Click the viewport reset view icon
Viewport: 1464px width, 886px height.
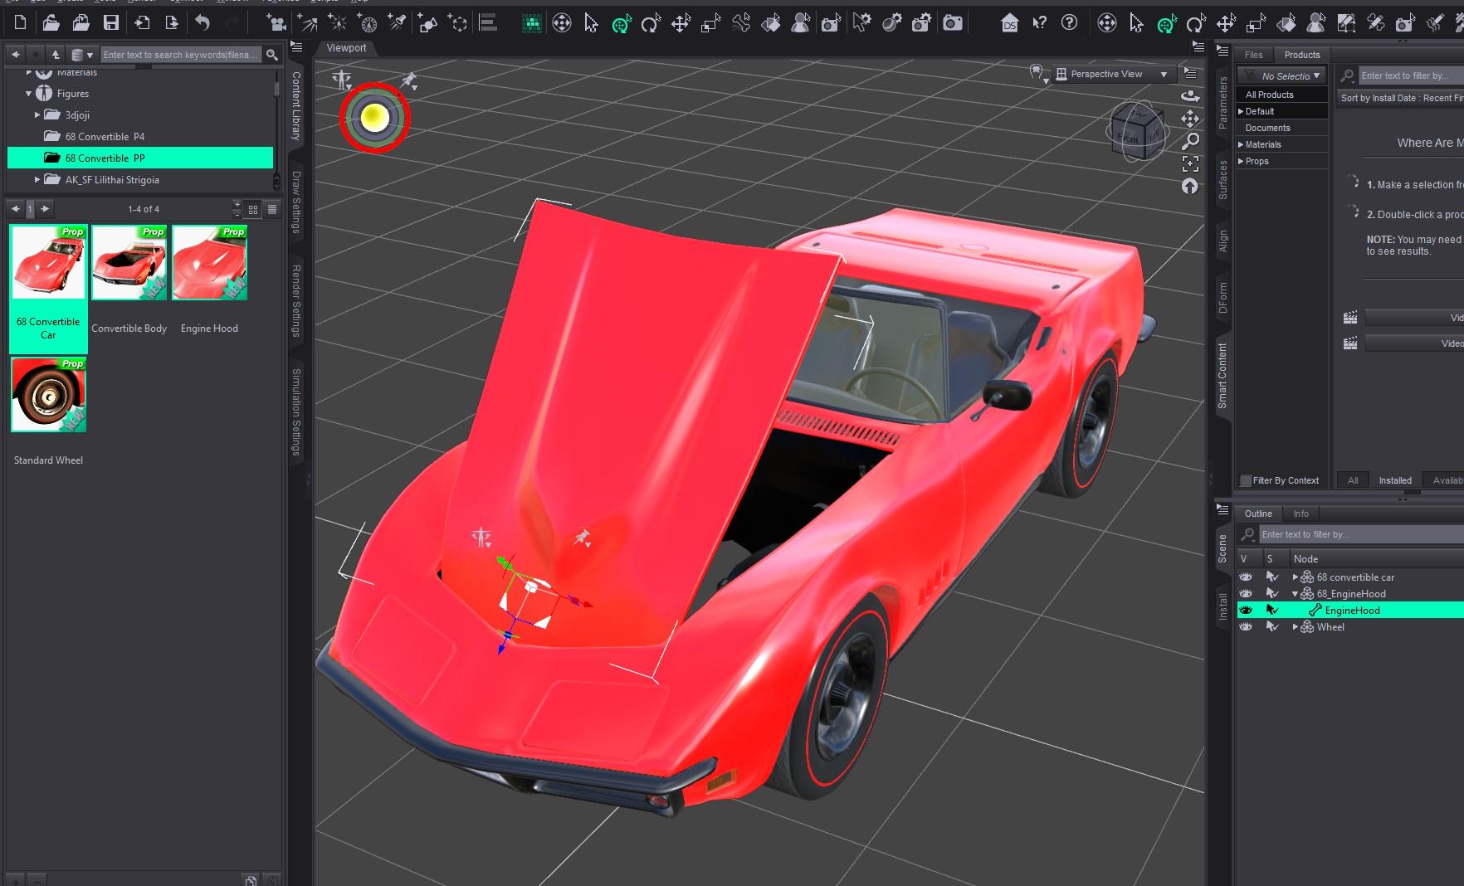1190,186
